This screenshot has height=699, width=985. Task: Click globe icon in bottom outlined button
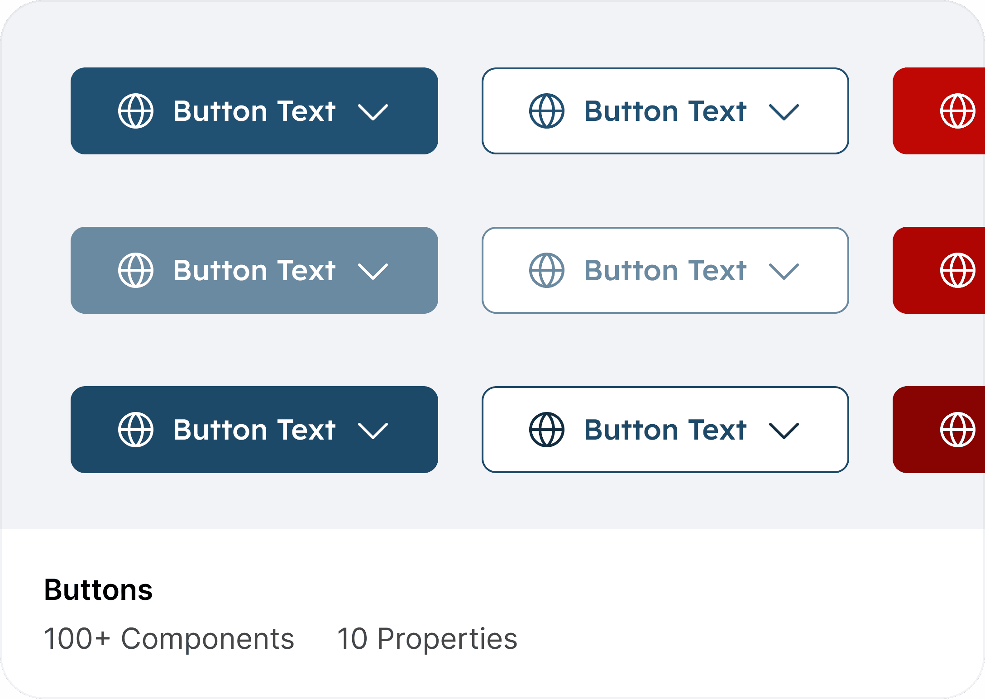click(x=547, y=430)
